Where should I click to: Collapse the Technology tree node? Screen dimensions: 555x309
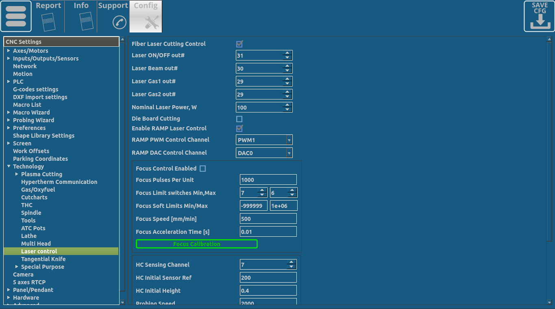9,166
